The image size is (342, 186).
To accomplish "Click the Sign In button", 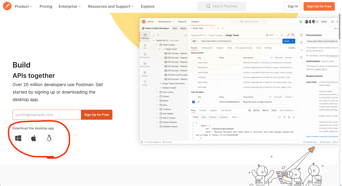I will coord(293,6).
